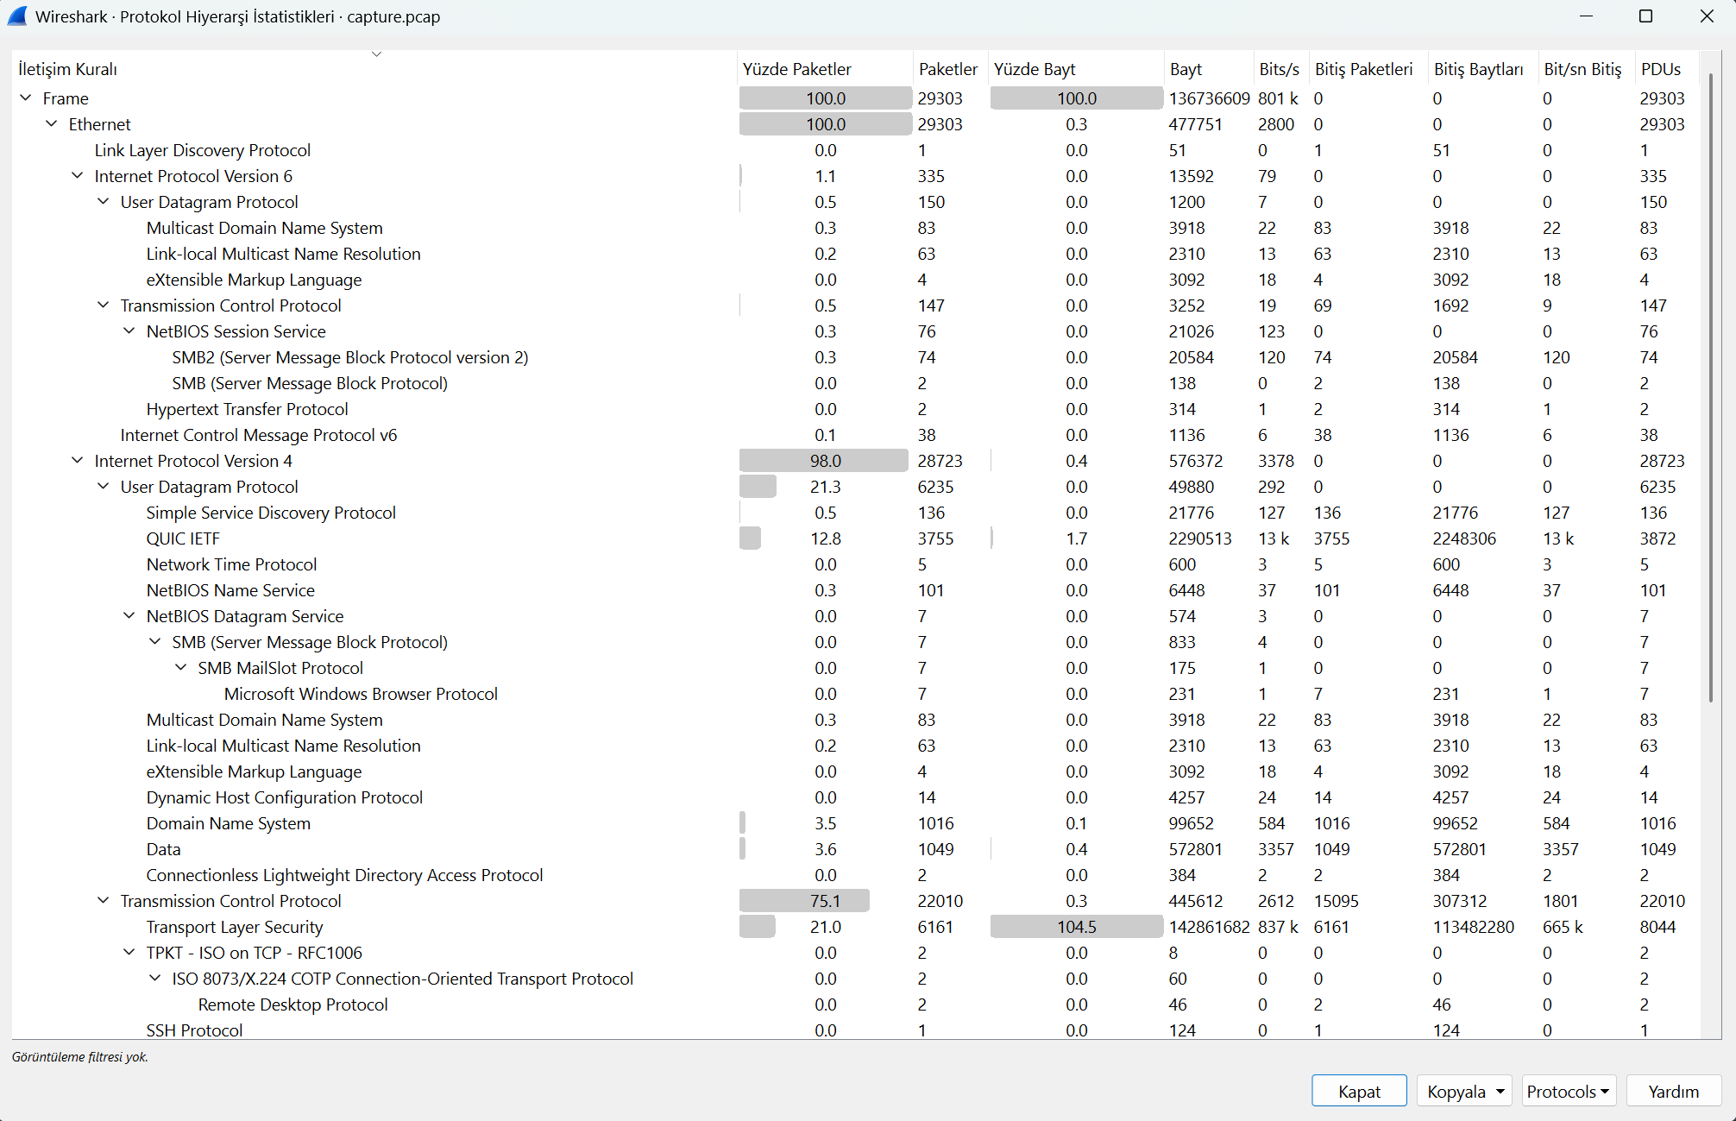Click the İletişim Kuralı column header
Screen dimensions: 1736x1121
pyautogui.click(x=67, y=69)
